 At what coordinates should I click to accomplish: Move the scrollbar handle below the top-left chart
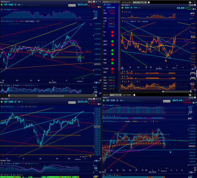pyautogui.click(x=9, y=96)
